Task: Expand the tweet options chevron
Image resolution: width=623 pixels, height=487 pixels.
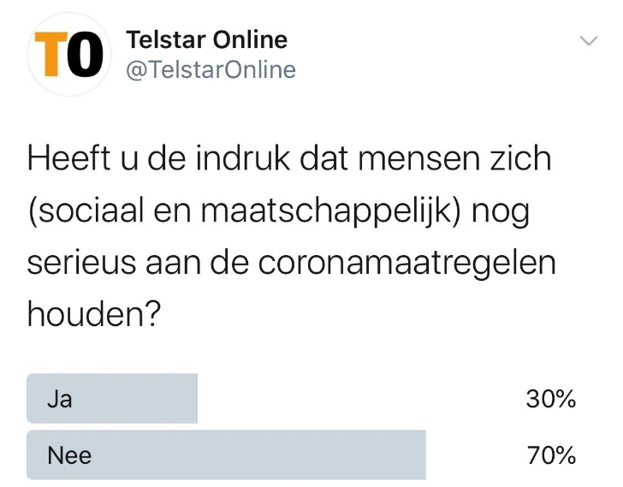Action: point(589,40)
